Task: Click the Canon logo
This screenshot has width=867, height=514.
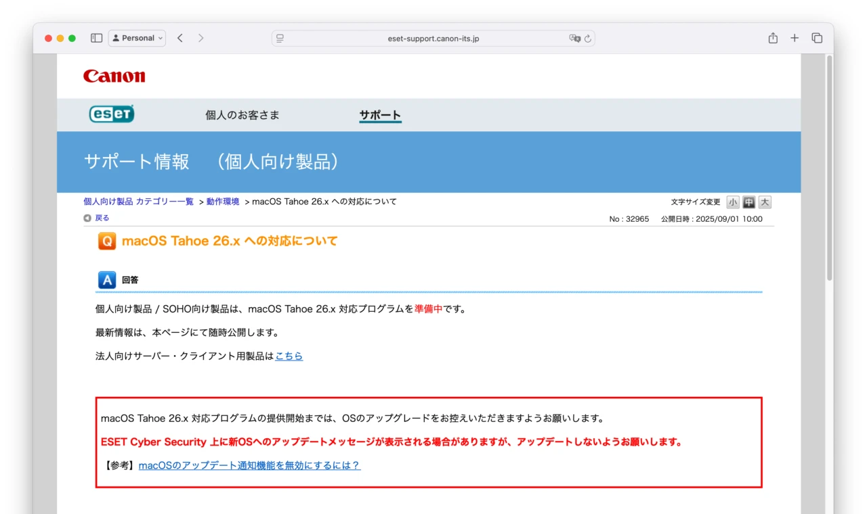Action: [114, 76]
